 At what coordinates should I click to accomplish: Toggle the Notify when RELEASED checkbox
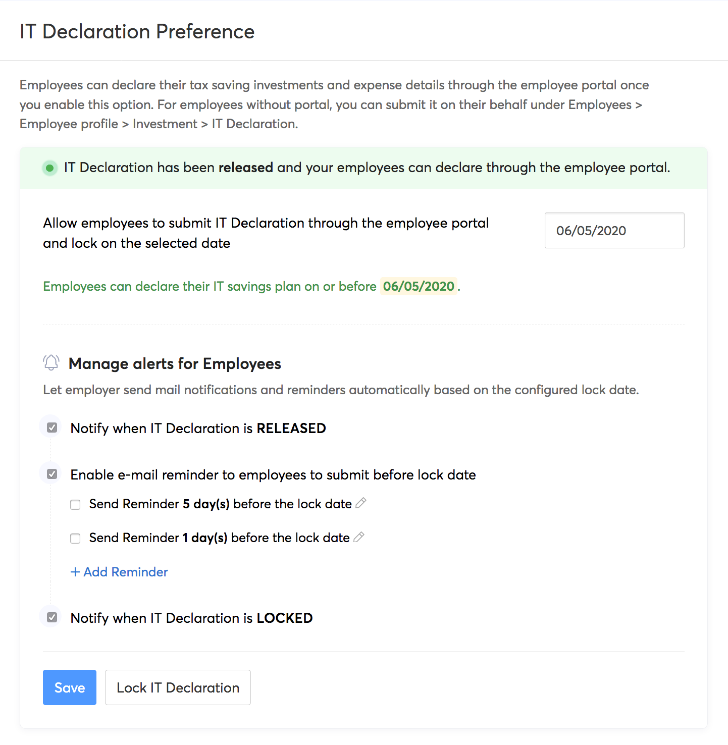[x=52, y=428]
